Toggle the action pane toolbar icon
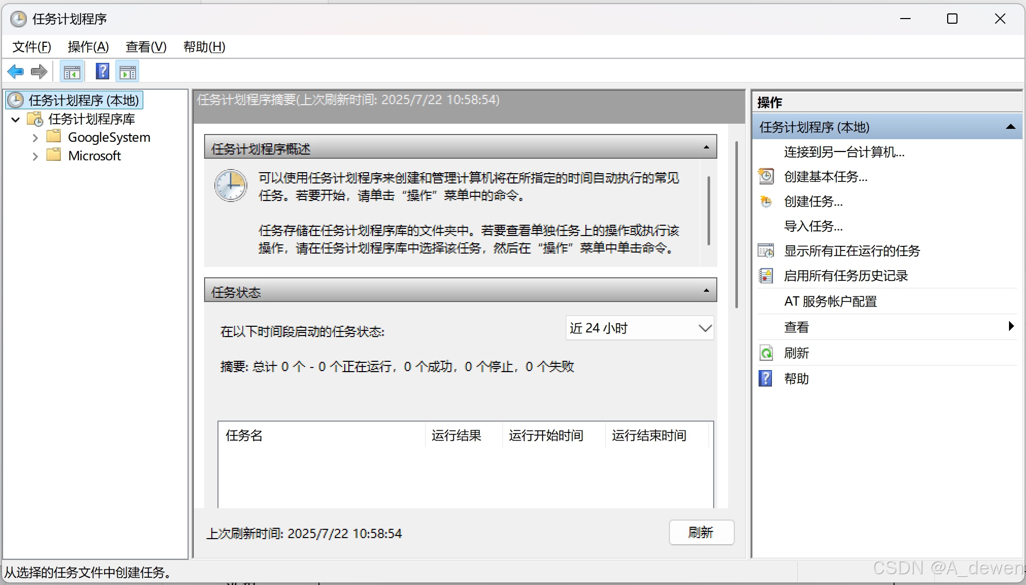This screenshot has height=585, width=1026. (x=127, y=72)
